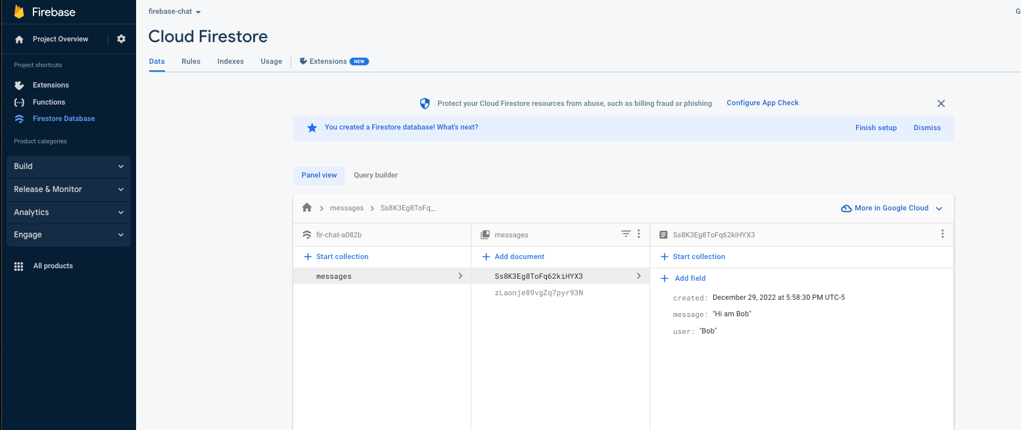Select the Query builder tab

click(x=375, y=176)
